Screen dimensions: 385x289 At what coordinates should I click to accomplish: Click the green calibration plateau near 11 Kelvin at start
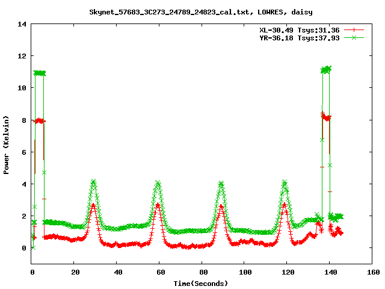pyautogui.click(x=40, y=73)
